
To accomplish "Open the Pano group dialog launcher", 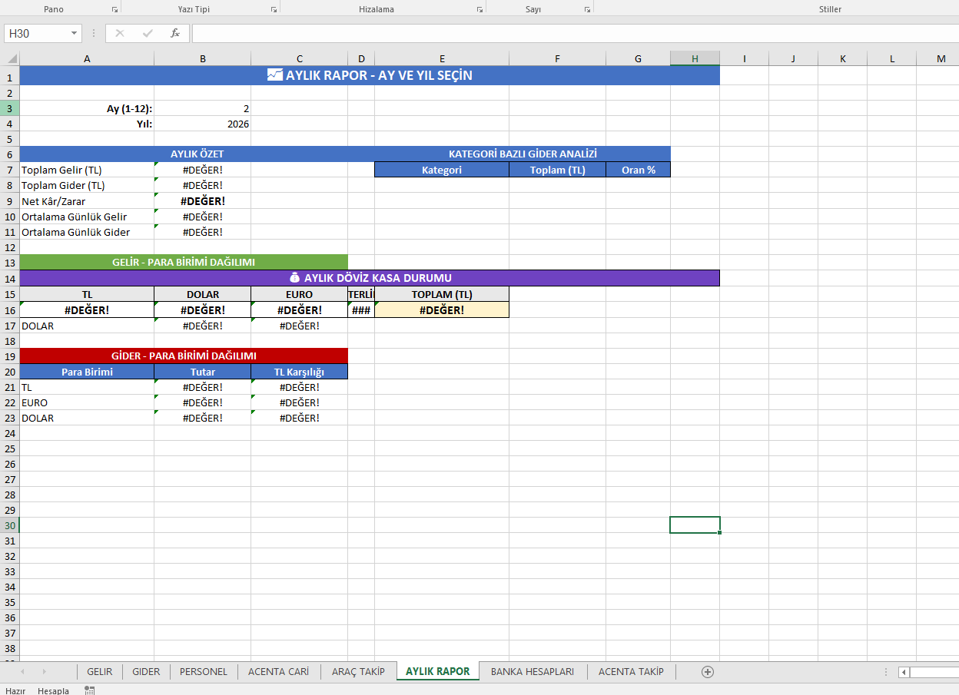I will pyautogui.click(x=115, y=10).
